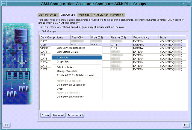Open View Serviced Databases menu entry

tap(71, 48)
